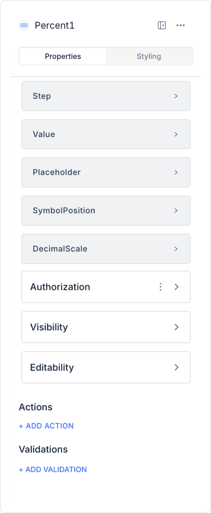This screenshot has width=211, height=513.
Task: Open the three-dot more options menu
Action: (x=181, y=25)
